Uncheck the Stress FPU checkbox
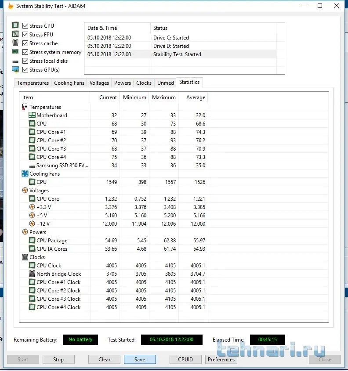This screenshot has height=371, width=348. point(25,34)
